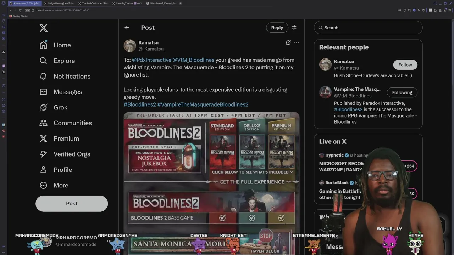Click the Reply button at top
This screenshot has height=255, width=454.
coord(277,28)
